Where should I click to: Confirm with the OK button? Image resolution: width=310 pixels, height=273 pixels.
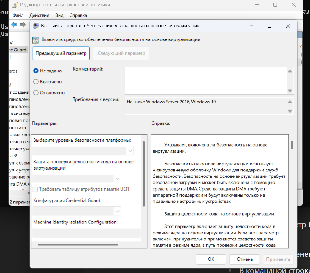[x=211, y=259]
